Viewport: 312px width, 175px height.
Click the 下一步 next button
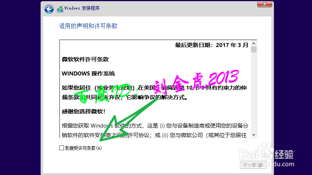(253, 165)
